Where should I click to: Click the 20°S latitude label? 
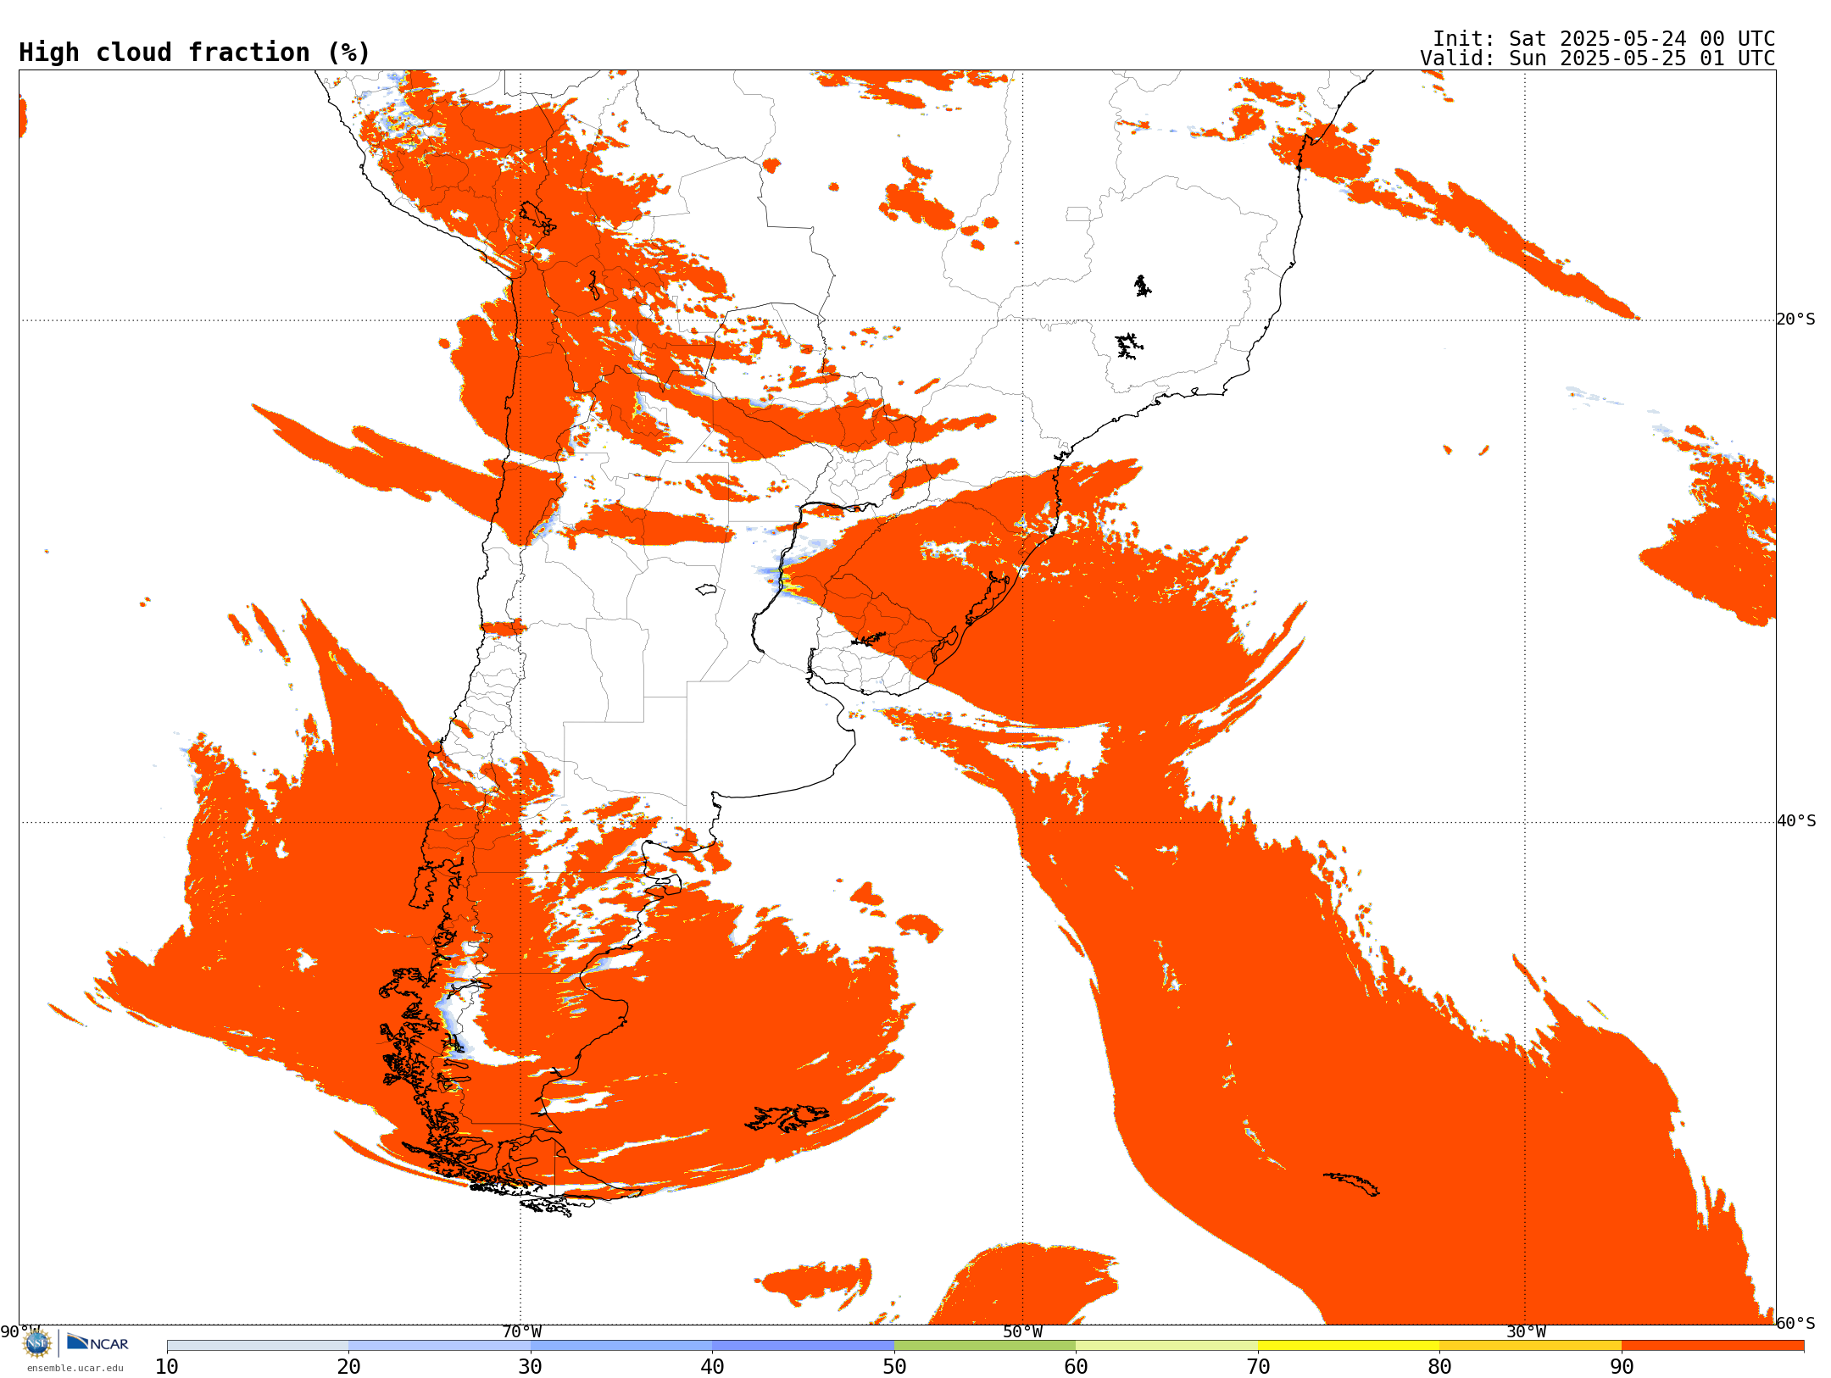1796,319
